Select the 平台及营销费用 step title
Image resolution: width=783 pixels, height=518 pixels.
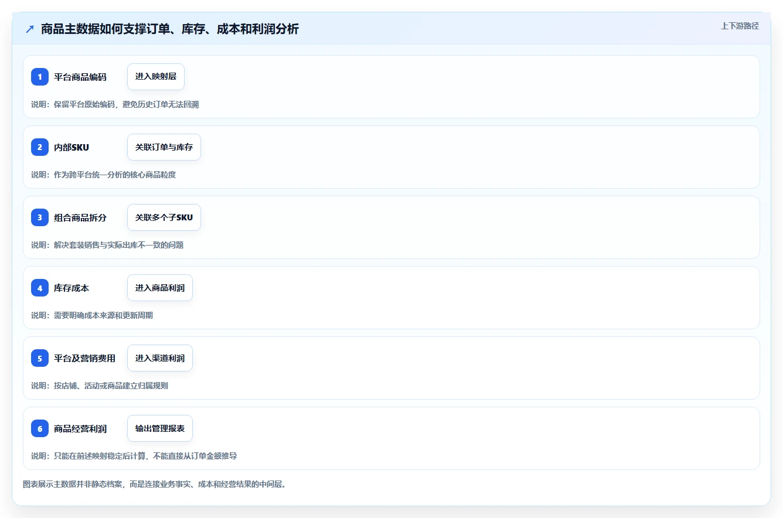coord(84,358)
